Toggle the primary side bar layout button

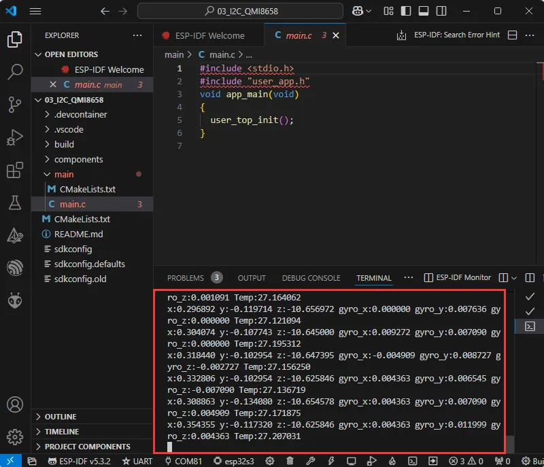405,12
